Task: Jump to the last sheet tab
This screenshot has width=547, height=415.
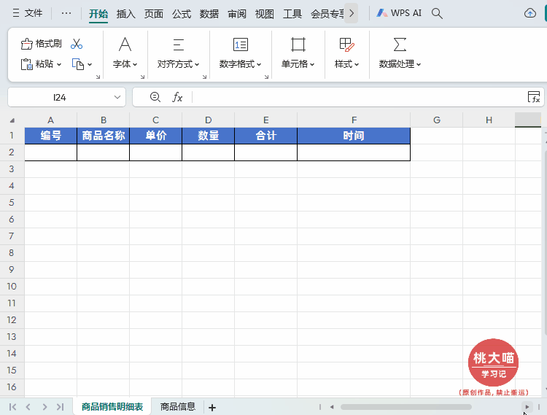Action: (x=60, y=407)
